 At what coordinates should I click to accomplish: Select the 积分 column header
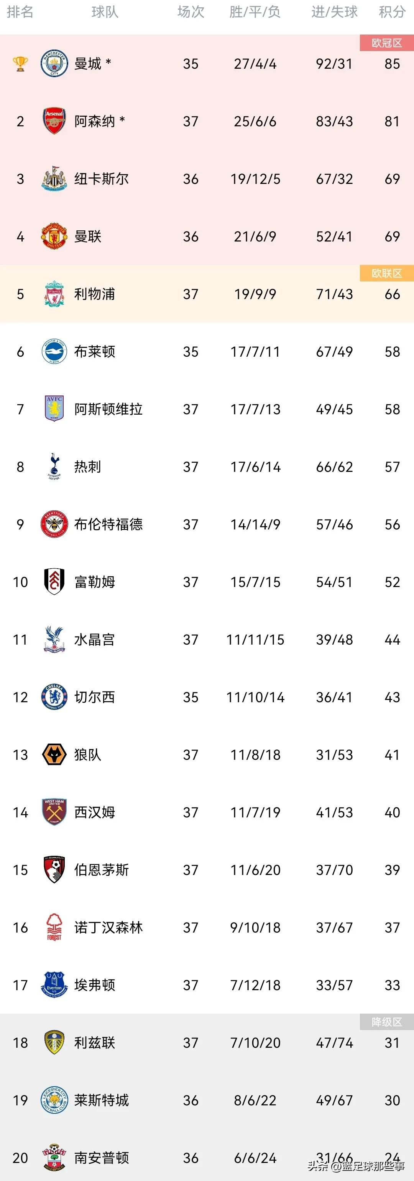point(392,12)
